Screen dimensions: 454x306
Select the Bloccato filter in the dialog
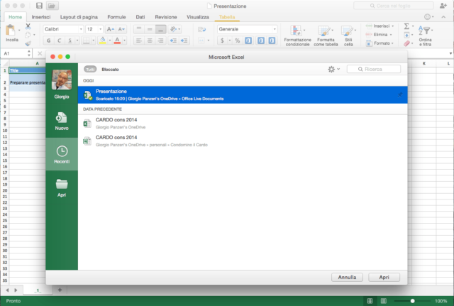pos(110,70)
